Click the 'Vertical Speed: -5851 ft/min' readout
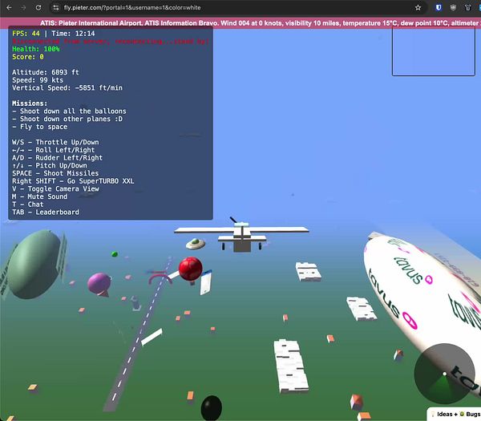The height and width of the screenshot is (421, 481). tap(67, 87)
